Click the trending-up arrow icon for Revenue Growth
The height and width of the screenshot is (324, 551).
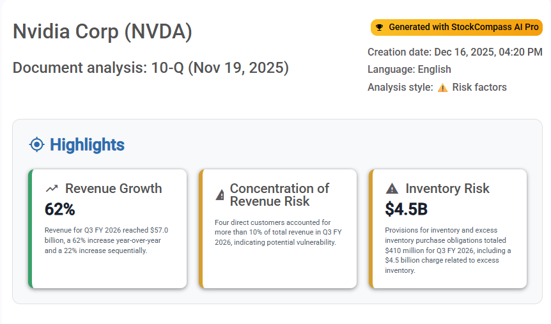52,189
